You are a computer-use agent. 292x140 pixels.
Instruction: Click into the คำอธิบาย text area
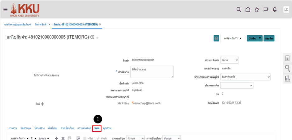(152, 72)
